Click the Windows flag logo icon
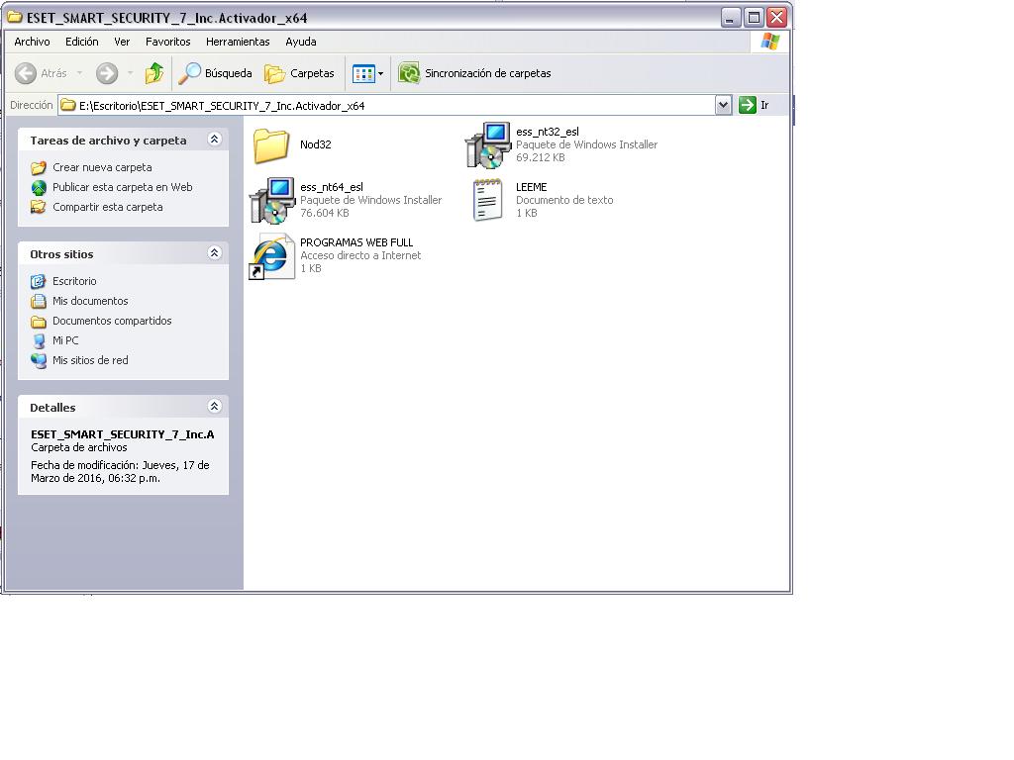Image resolution: width=1014 pixels, height=760 pixels. (770, 42)
